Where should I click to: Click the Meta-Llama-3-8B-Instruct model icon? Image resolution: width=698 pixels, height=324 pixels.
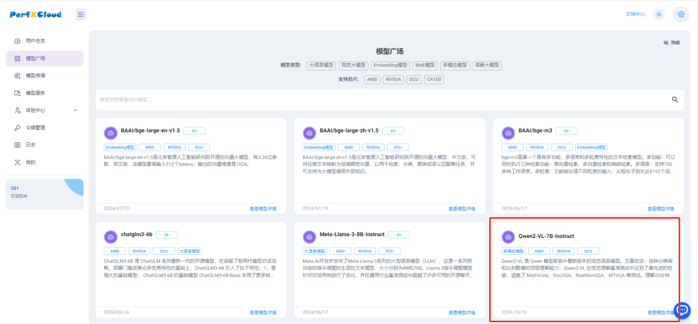tap(310, 237)
